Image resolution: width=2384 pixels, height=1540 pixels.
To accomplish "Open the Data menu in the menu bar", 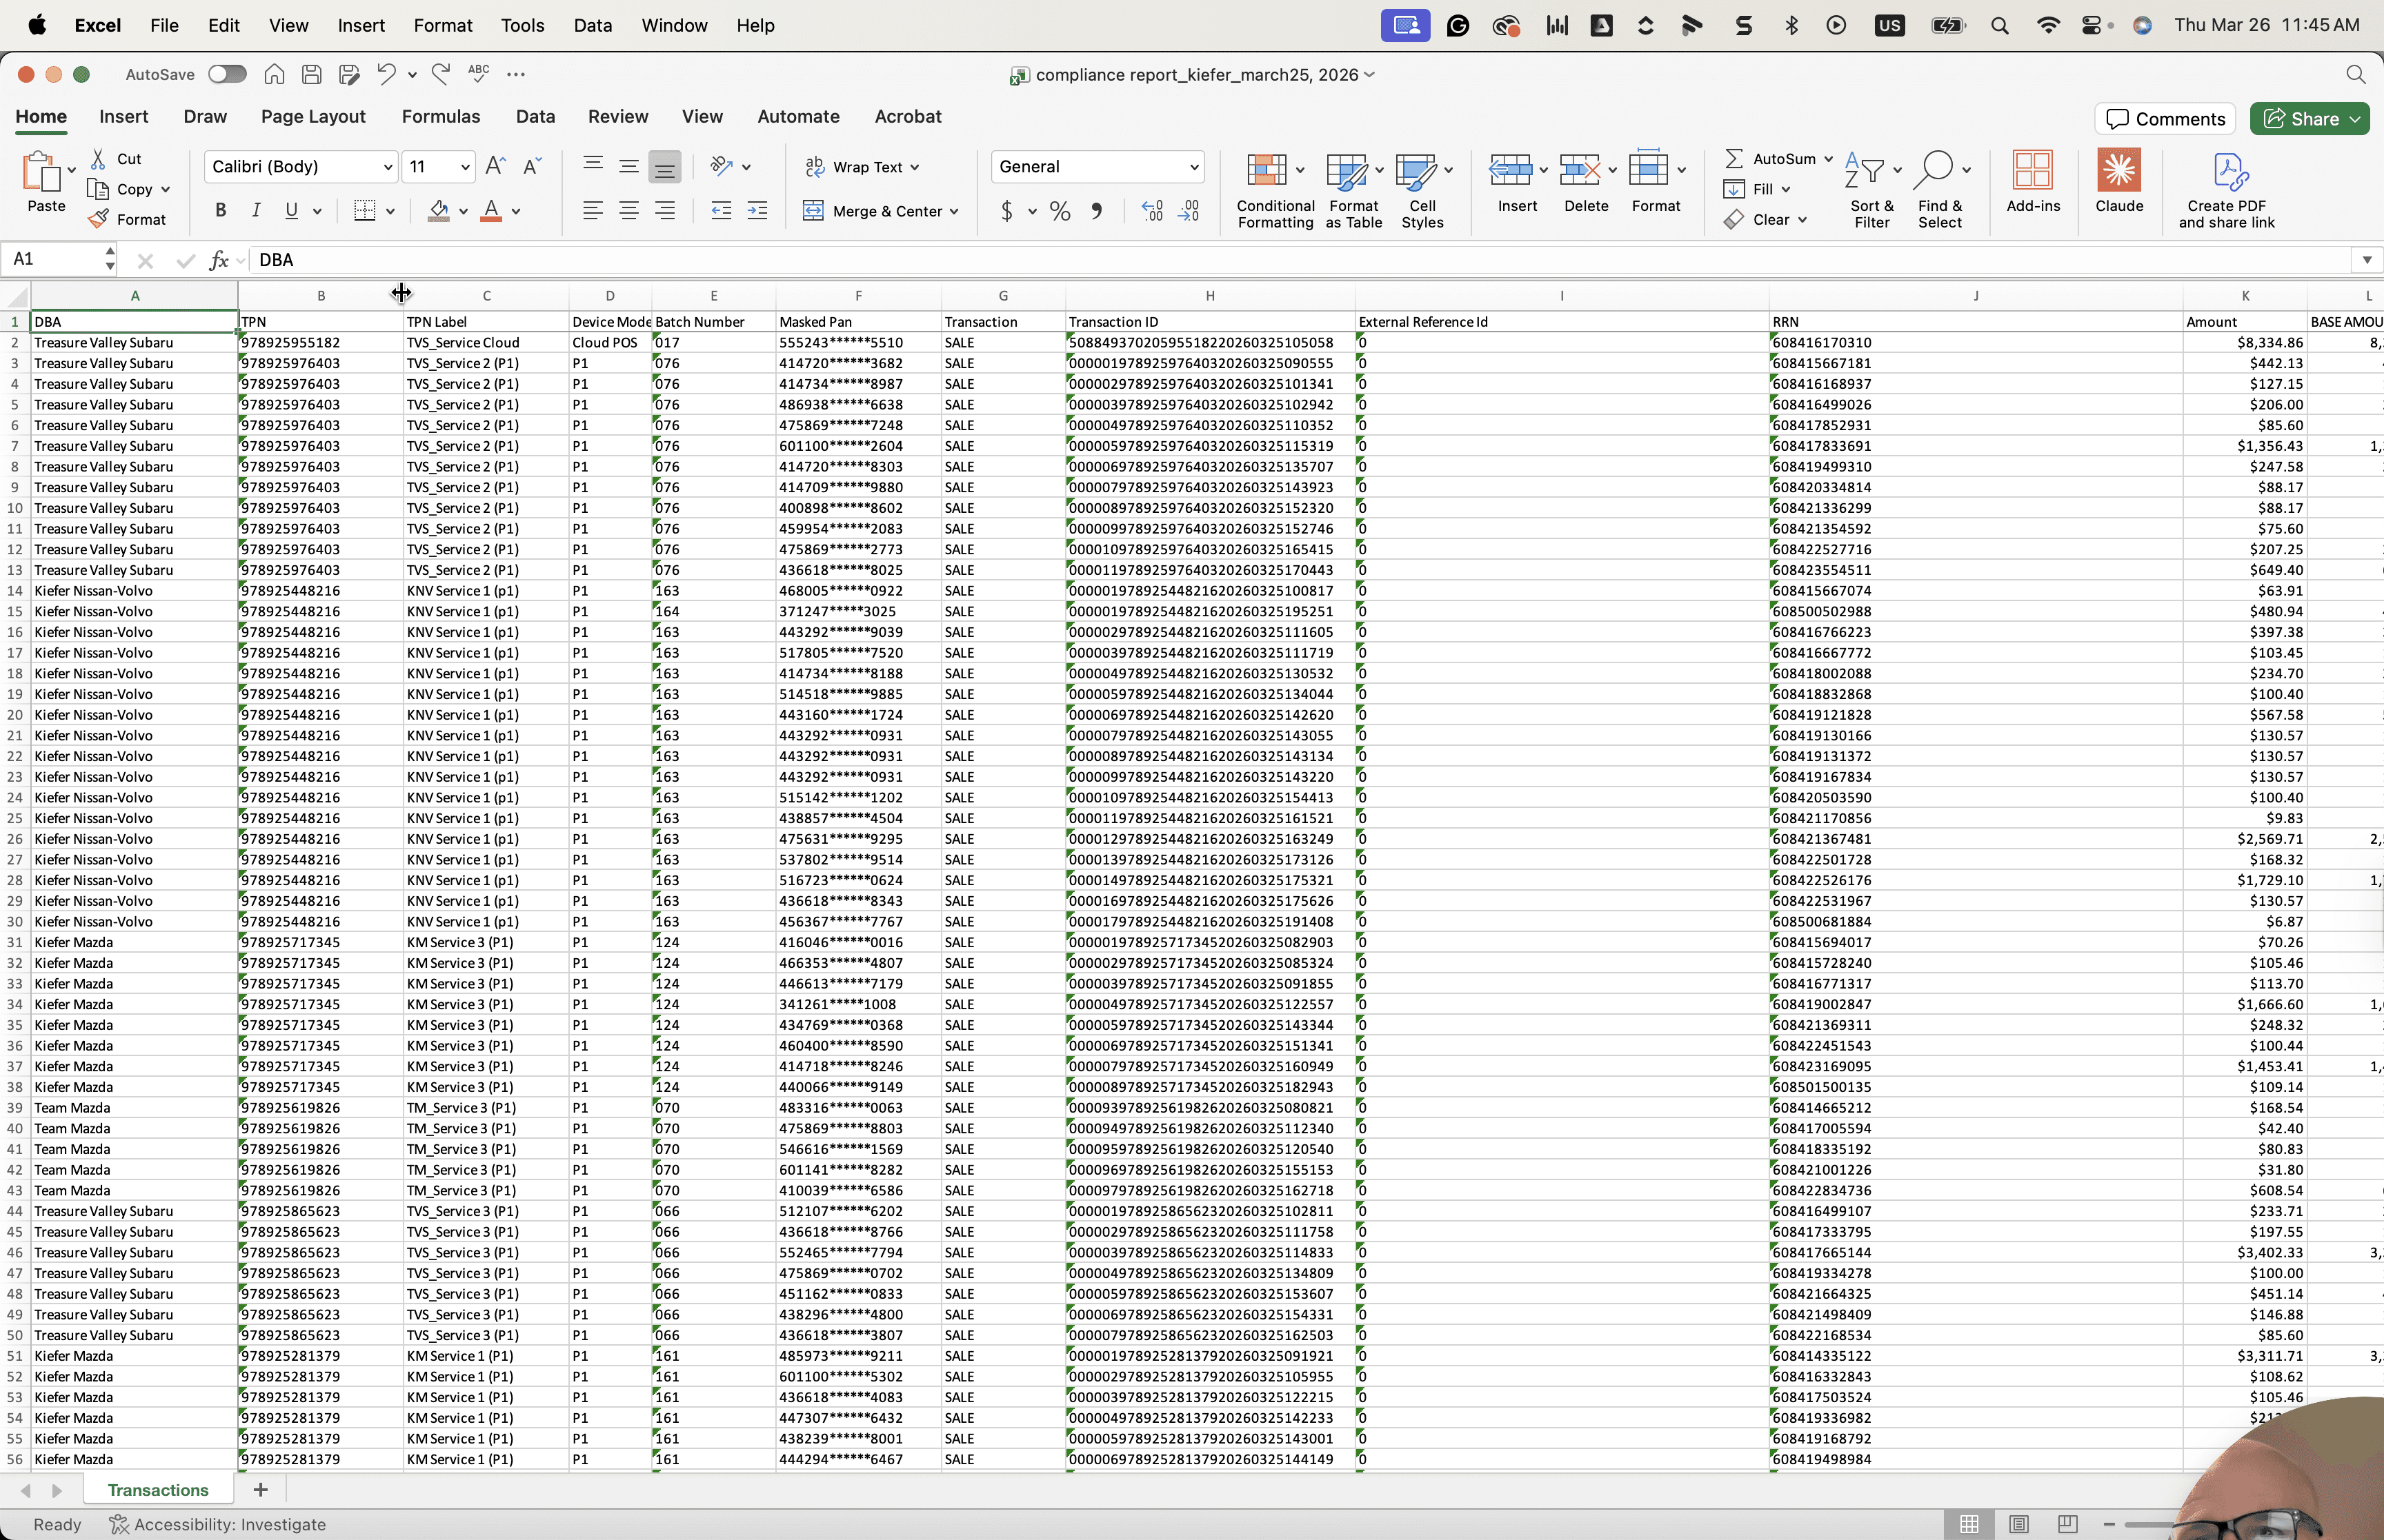I will pos(593,25).
